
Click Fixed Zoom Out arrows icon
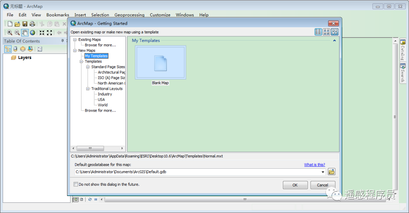(49, 33)
